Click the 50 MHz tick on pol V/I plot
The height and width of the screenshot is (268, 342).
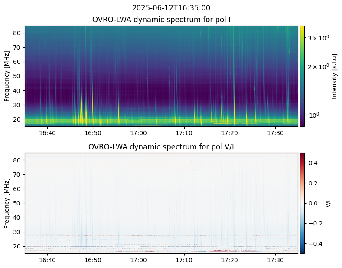point(18,203)
